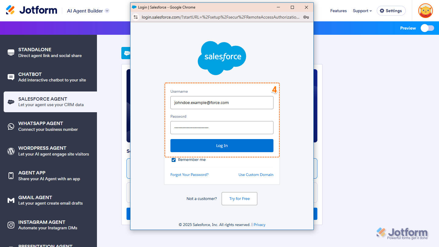Uncheck the Remember me checkbox
This screenshot has height=247, width=439.
(173, 160)
